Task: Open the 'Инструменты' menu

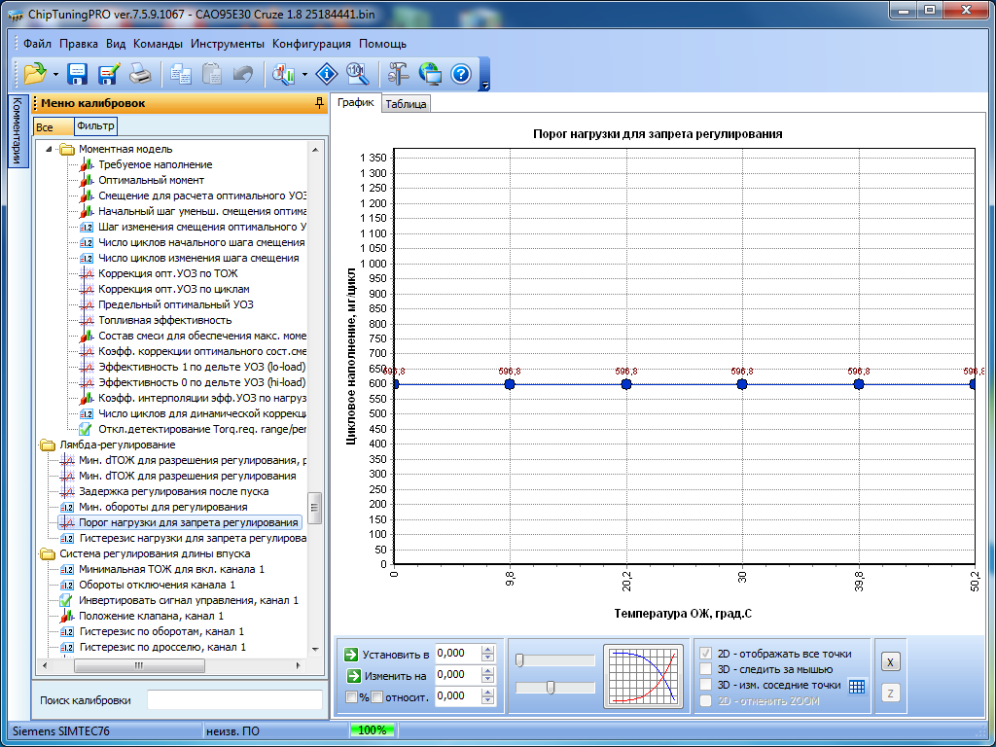Action: tap(228, 44)
